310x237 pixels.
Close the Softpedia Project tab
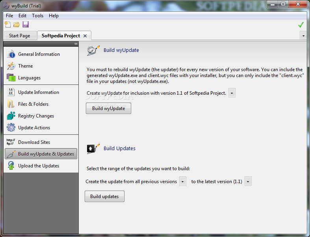(85, 36)
